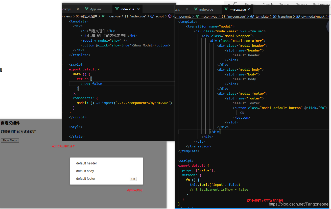
Task: Open the DevTools Network tab
Action: pos(301,4)
